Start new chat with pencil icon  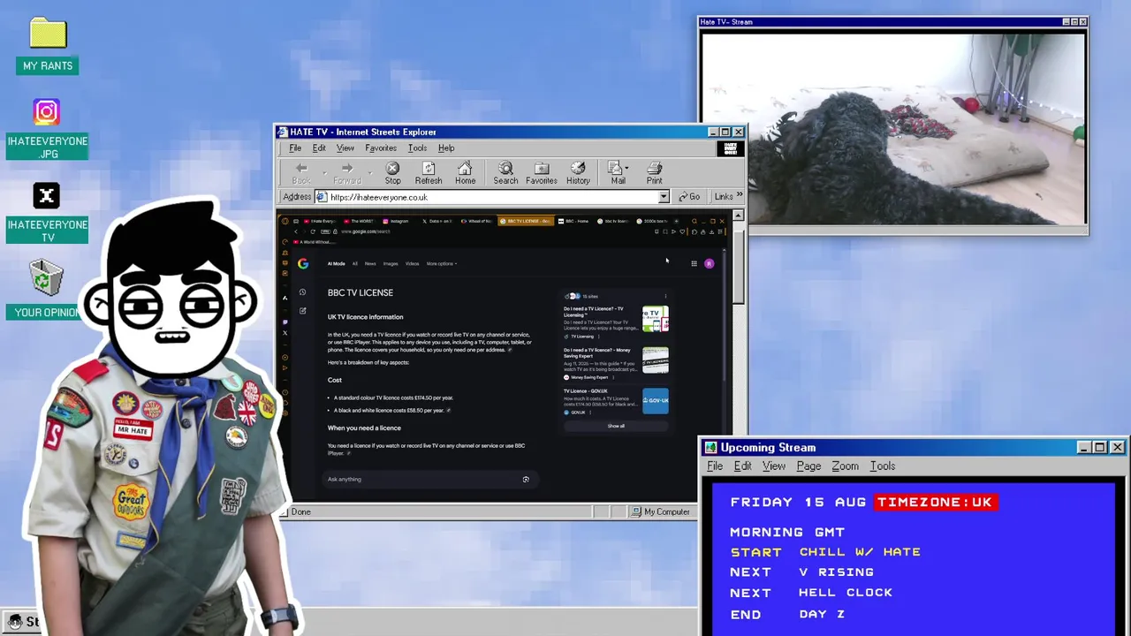coord(302,310)
